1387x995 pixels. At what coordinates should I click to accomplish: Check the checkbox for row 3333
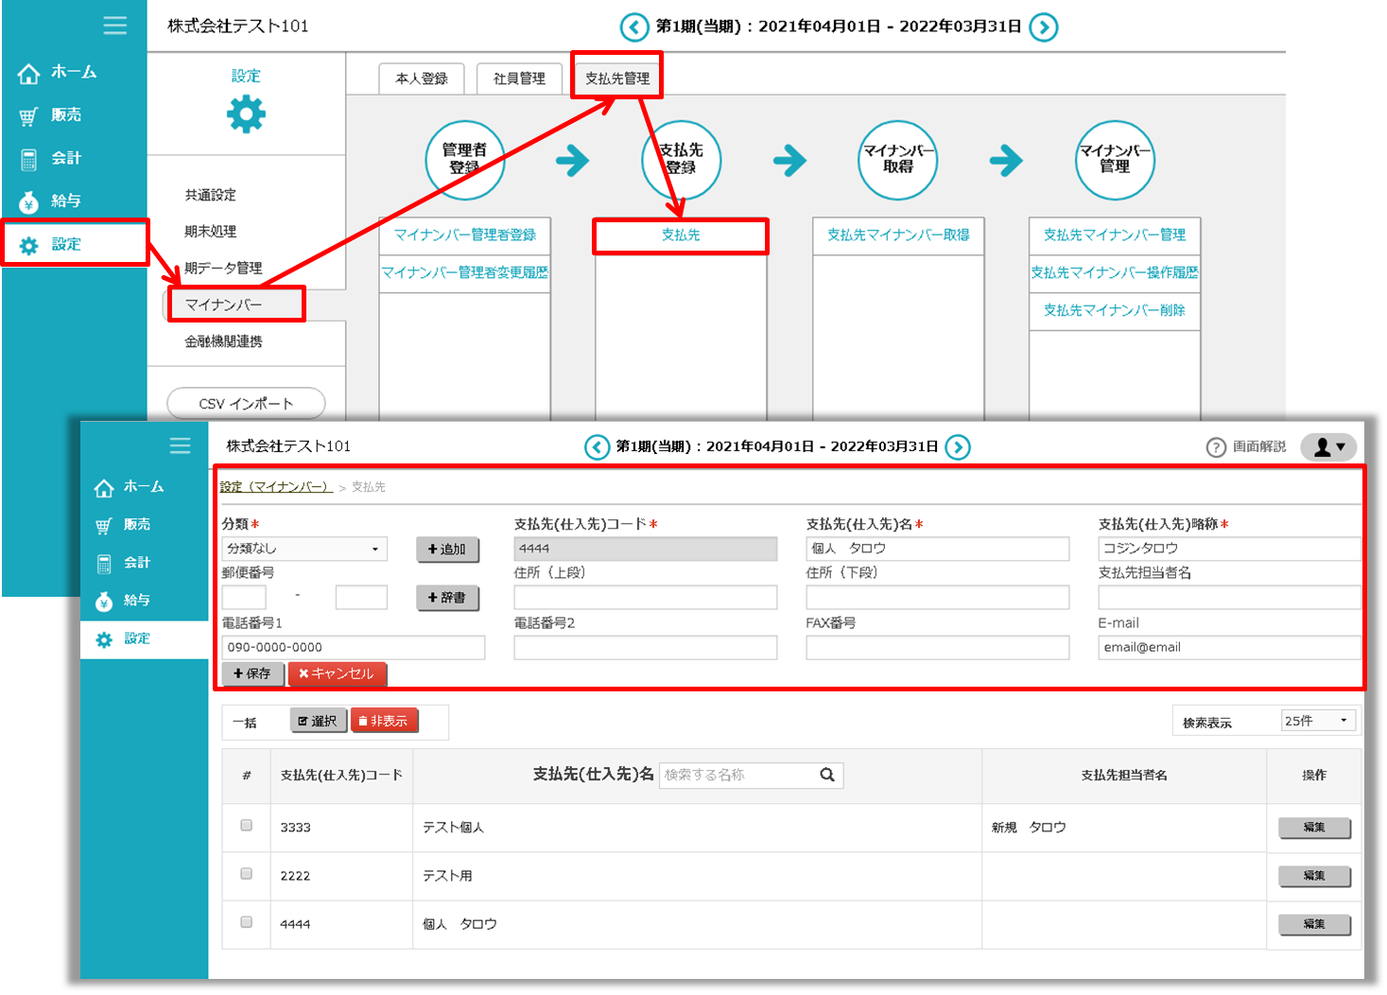coord(247,826)
